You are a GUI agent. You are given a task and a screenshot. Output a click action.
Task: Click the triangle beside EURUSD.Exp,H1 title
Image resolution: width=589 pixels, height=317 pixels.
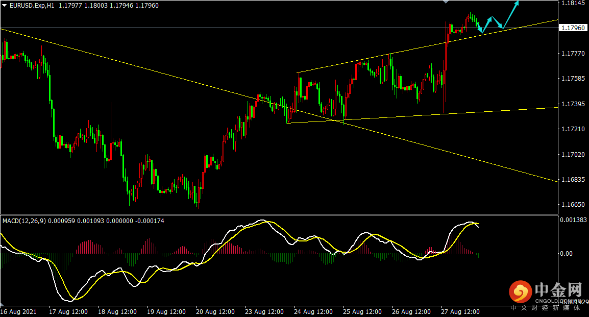5,6
